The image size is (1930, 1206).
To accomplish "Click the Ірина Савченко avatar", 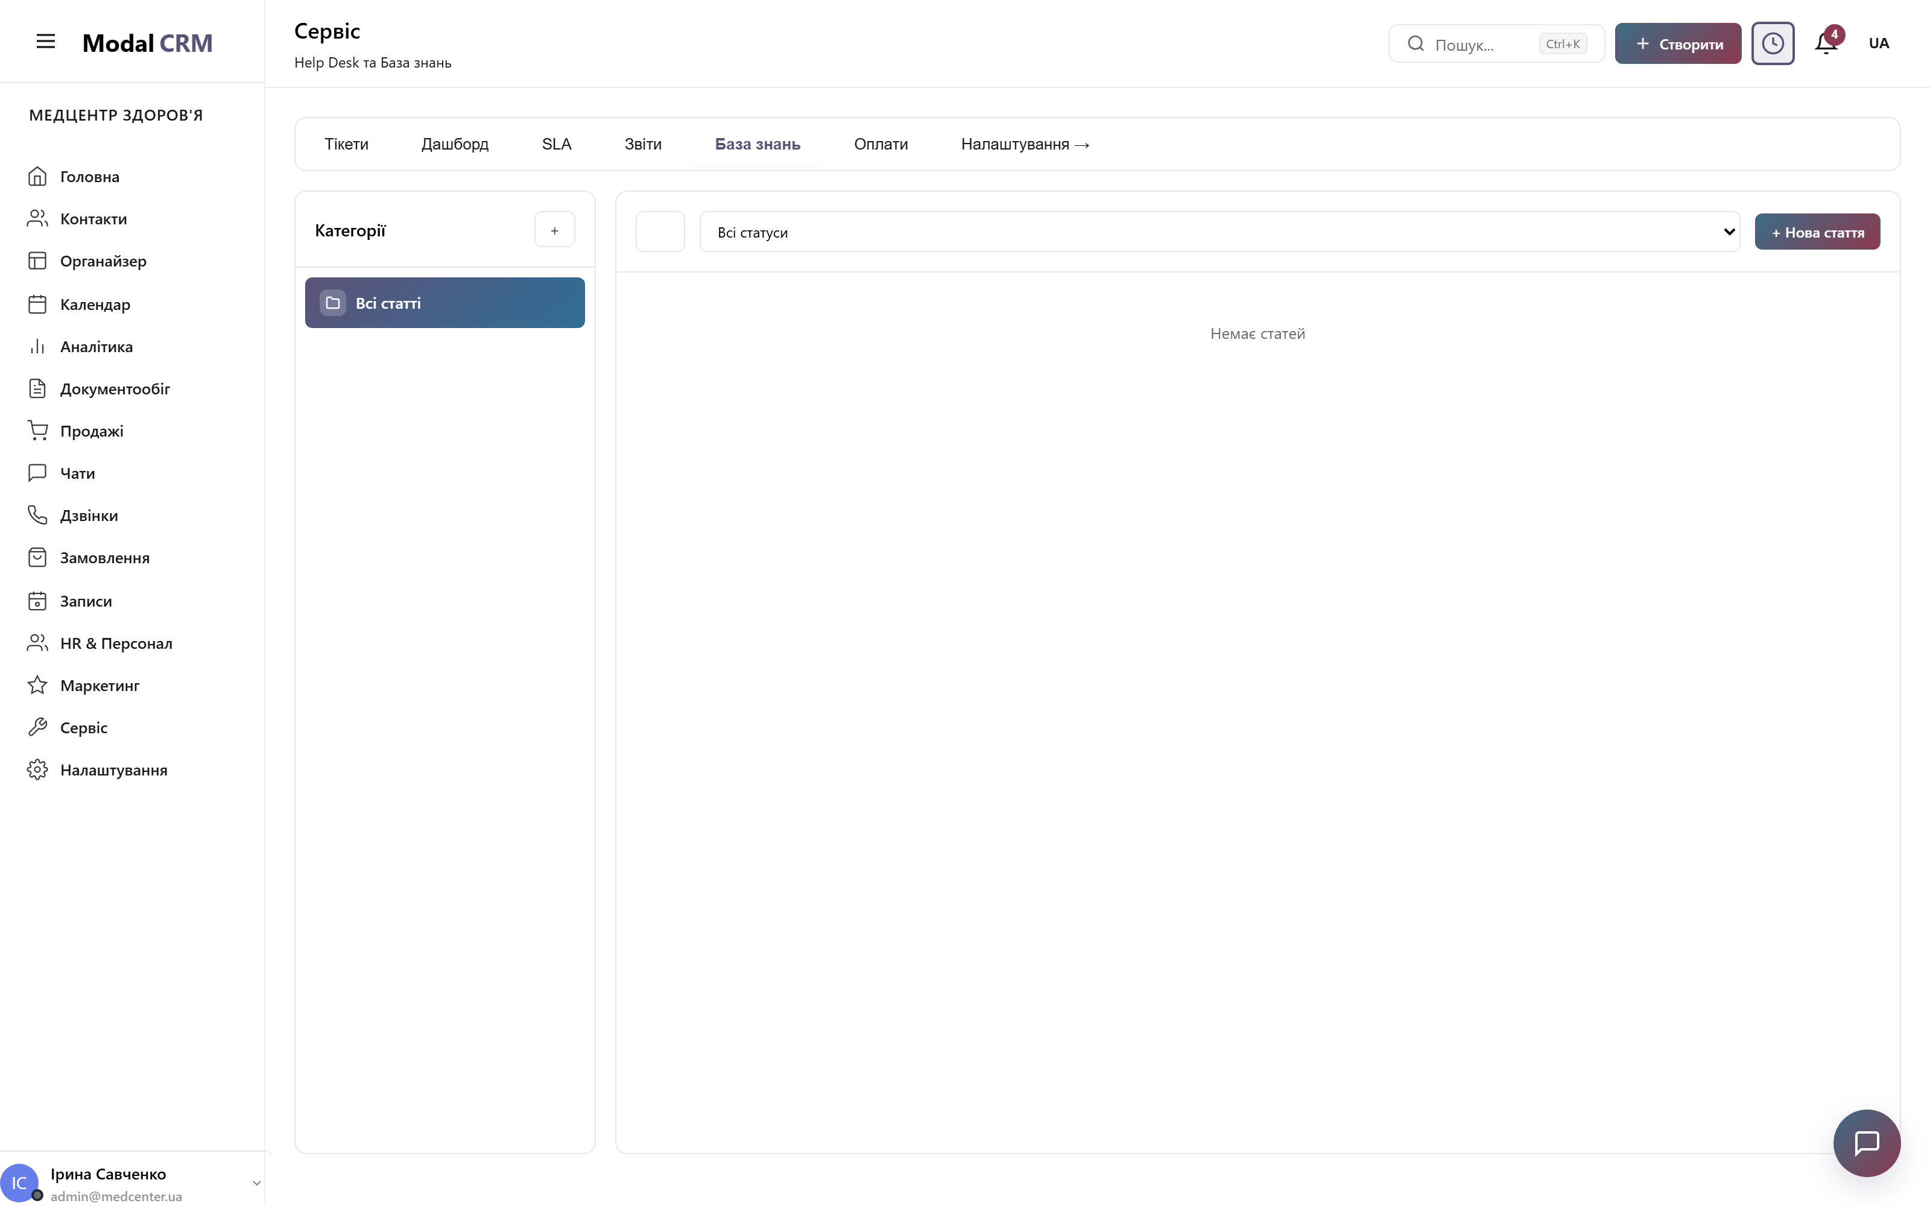I will (x=19, y=1182).
